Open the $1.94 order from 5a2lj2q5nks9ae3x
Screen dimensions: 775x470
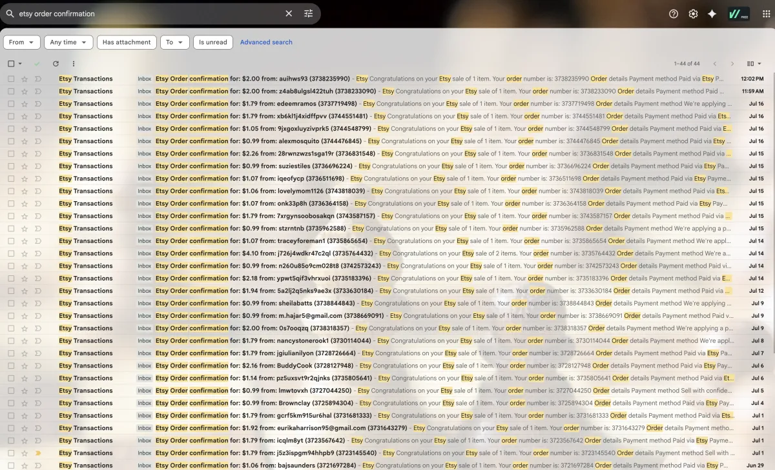[387, 291]
